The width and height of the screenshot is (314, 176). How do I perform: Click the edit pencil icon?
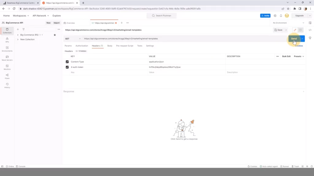click(x=295, y=30)
